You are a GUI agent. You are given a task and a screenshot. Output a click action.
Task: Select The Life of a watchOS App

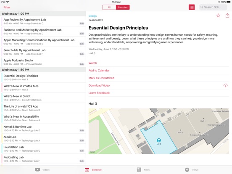pos(43,108)
